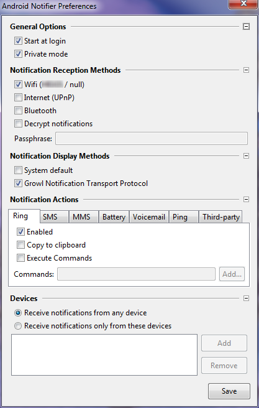Open the Third-party tab

(220, 217)
